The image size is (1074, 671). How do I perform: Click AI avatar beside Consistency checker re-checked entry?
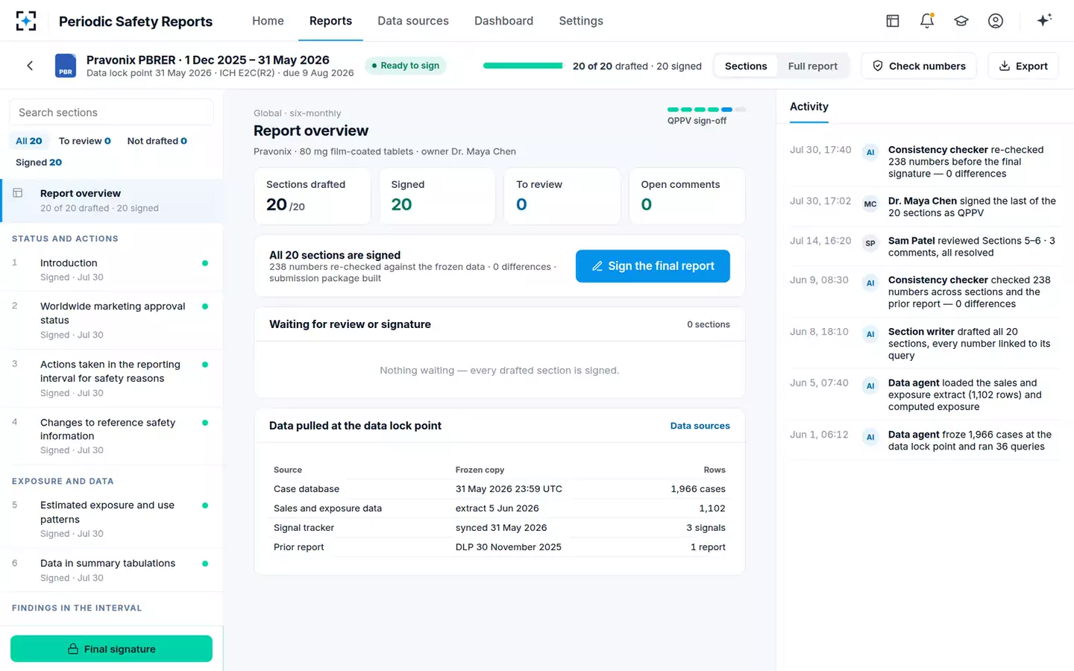pyautogui.click(x=870, y=152)
